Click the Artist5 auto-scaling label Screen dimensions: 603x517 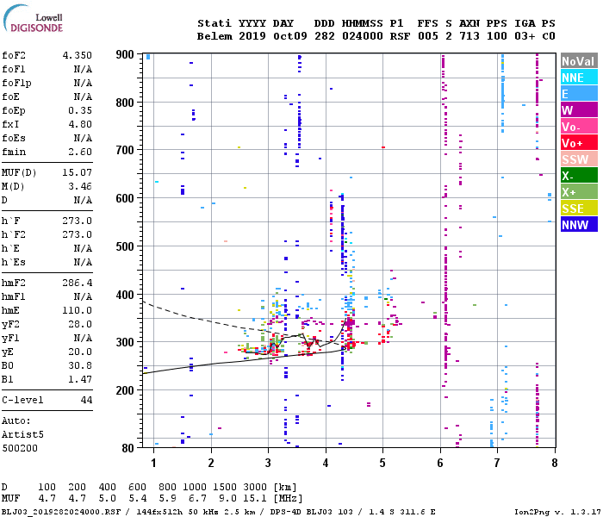click(x=22, y=434)
